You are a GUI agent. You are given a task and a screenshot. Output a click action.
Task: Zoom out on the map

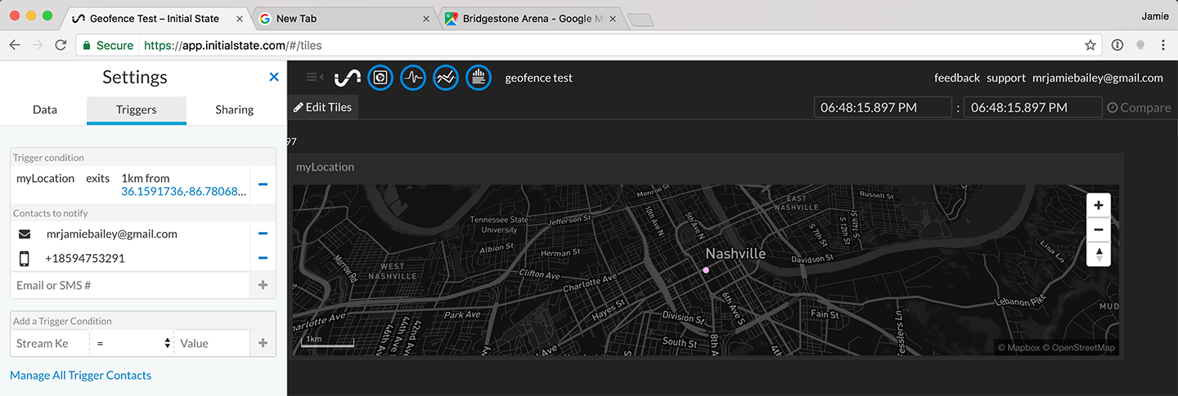1099,229
